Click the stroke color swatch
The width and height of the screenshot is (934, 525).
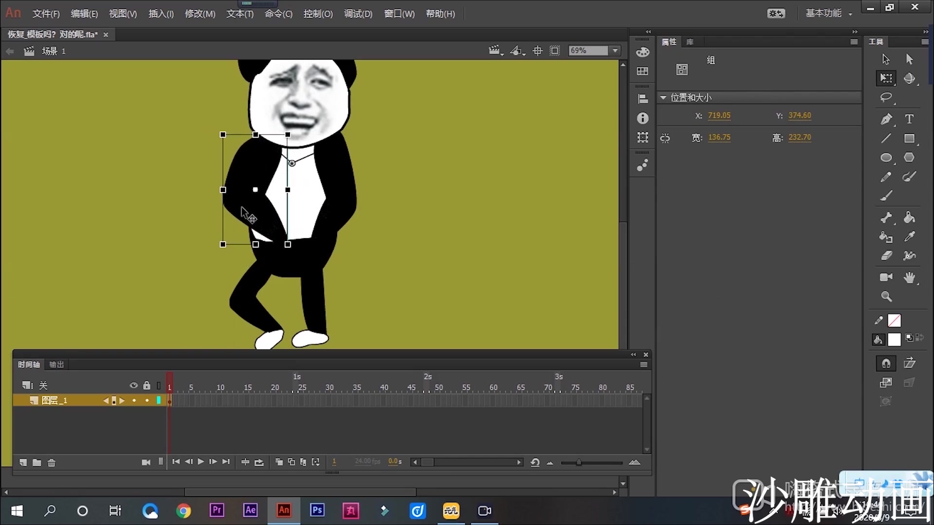click(894, 321)
